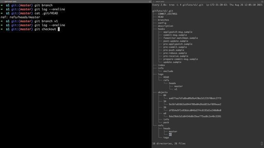Image resolution: width=264 pixels, height=148 pixels.
Task: Select the '34' object directory
Action: [x=165, y=102]
